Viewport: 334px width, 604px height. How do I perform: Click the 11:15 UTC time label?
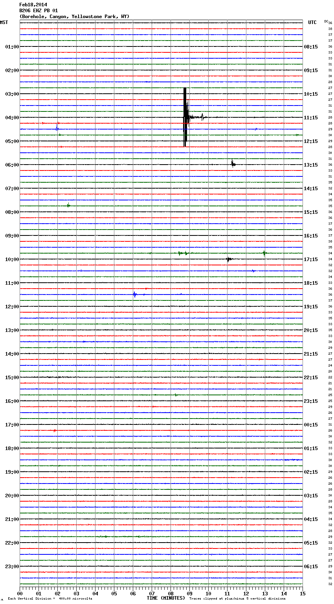pos(311,118)
